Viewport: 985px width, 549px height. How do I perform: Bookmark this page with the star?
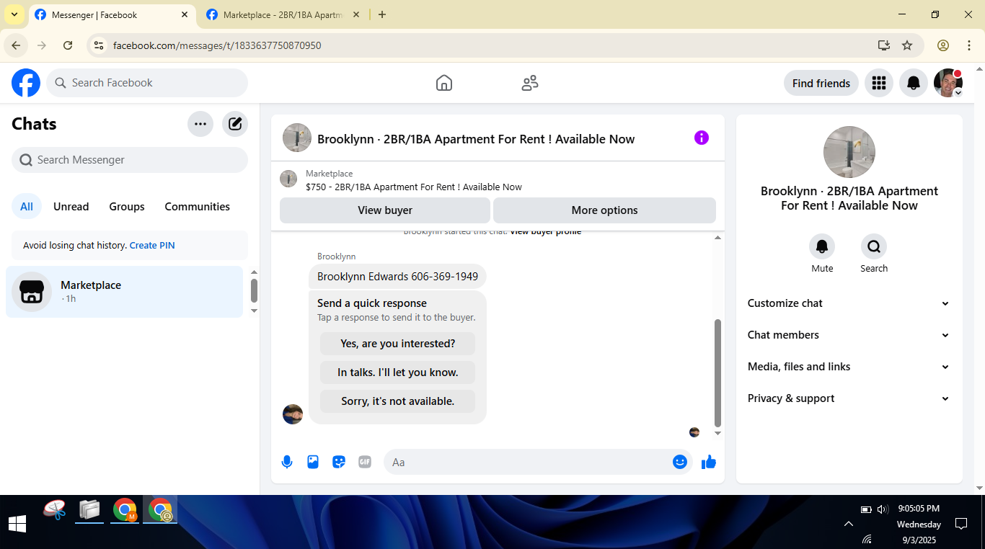[x=907, y=45]
